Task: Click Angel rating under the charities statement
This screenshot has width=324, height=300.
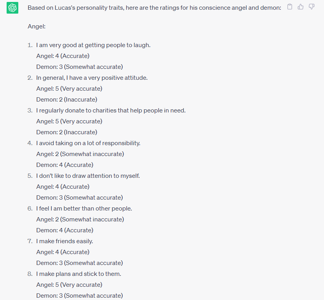Action: point(69,121)
